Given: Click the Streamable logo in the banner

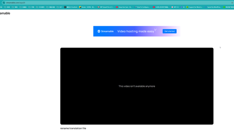Looking at the screenshot, I should coord(106,31).
